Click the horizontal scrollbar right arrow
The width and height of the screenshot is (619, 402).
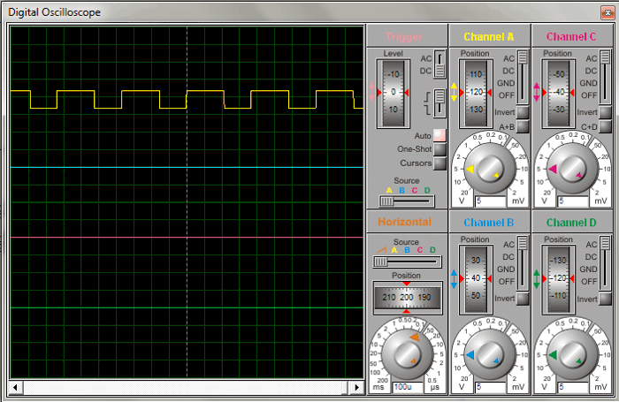pyautogui.click(x=357, y=387)
